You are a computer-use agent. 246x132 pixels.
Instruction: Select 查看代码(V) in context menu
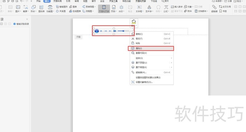tap(152, 53)
